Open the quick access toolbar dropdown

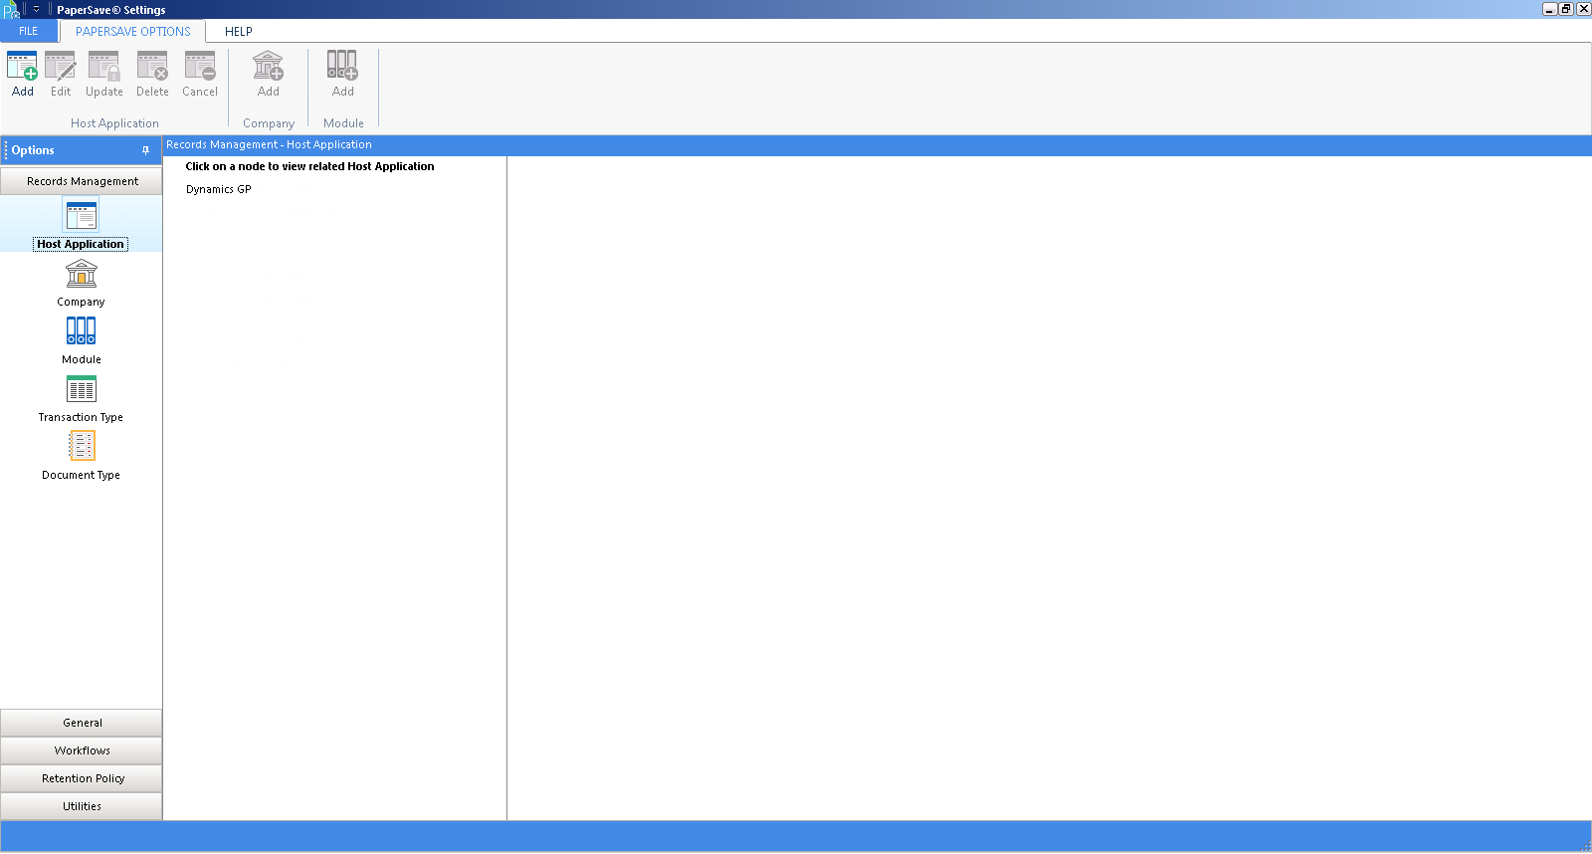(36, 9)
